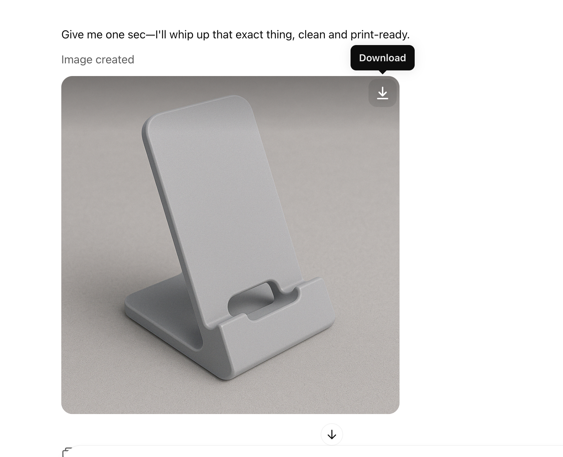Click the word "Download" in the tooltip

click(x=382, y=58)
